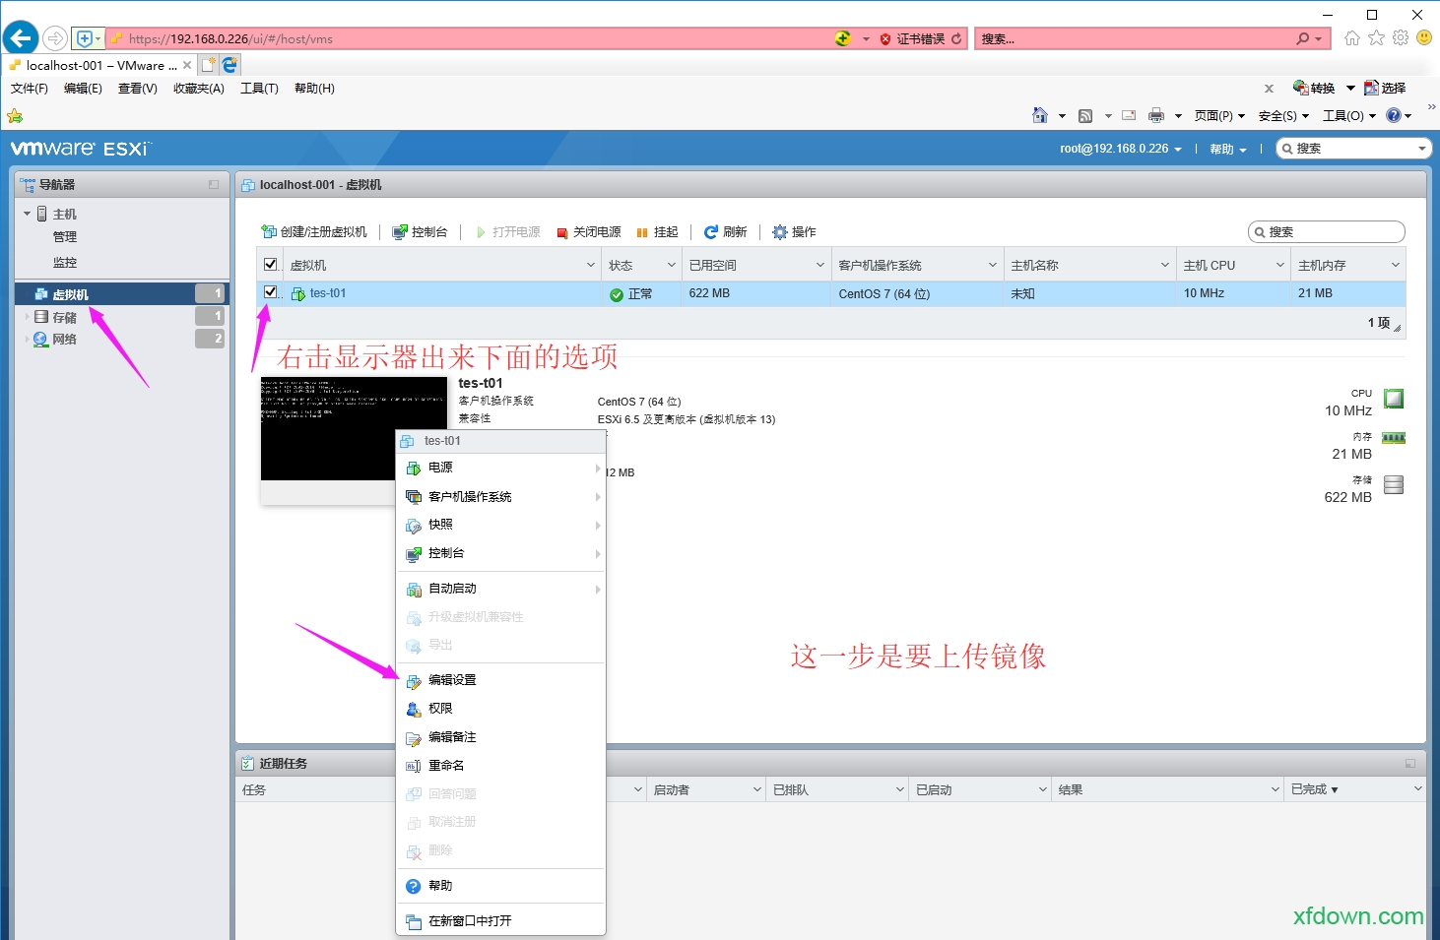Screen dimensions: 1440x940
Task: Launch the 控制台 from the toolbar
Action: pos(400,231)
